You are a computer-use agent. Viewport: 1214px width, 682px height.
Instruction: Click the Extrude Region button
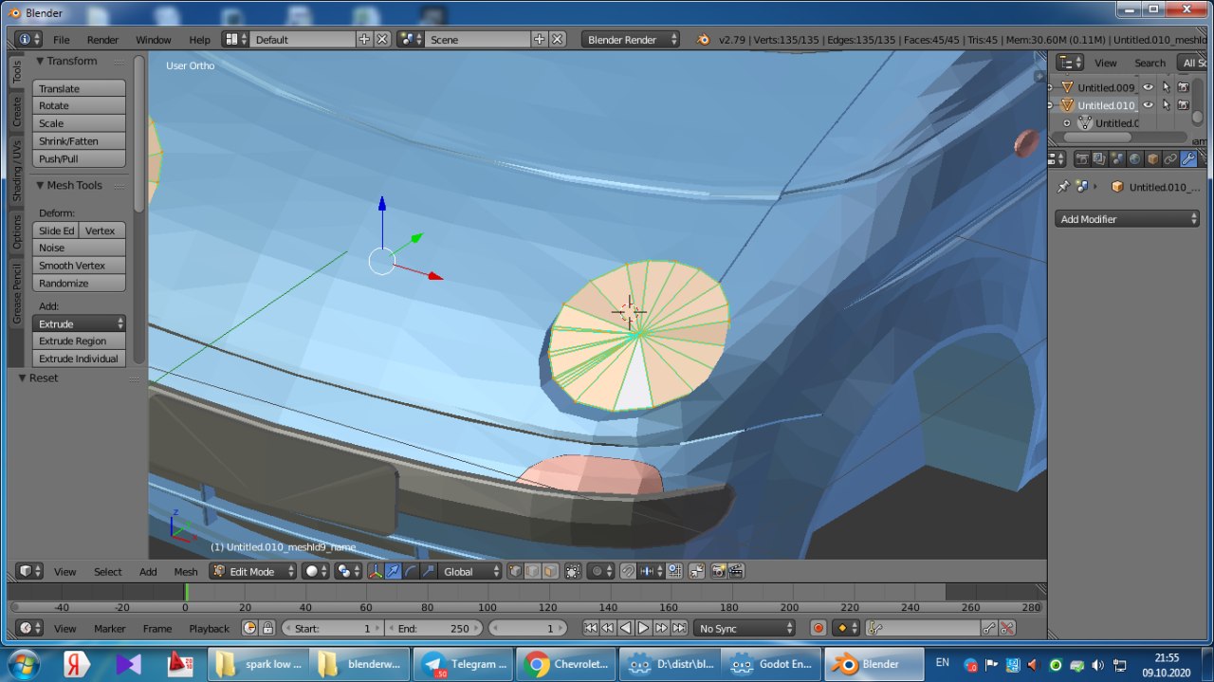click(80, 341)
